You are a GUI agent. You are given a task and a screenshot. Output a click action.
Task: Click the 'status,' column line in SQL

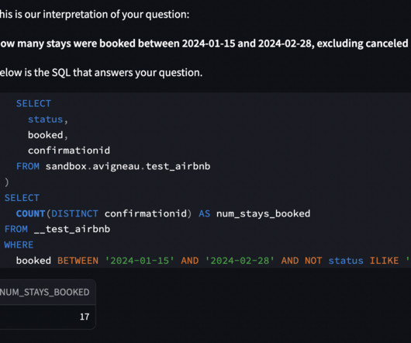[48, 120]
